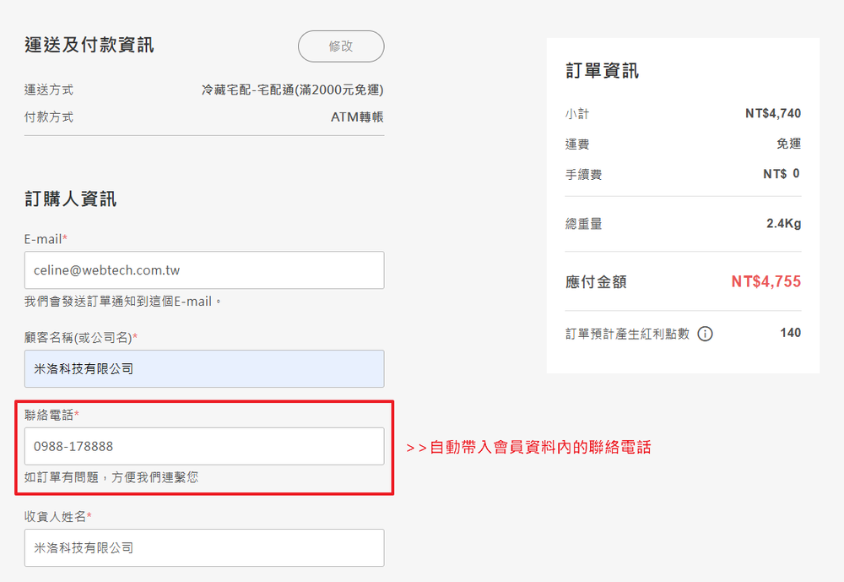Viewport: 844px width, 582px height.
Task: Click the 運送及付款資訊 heading
Action: 89,46
